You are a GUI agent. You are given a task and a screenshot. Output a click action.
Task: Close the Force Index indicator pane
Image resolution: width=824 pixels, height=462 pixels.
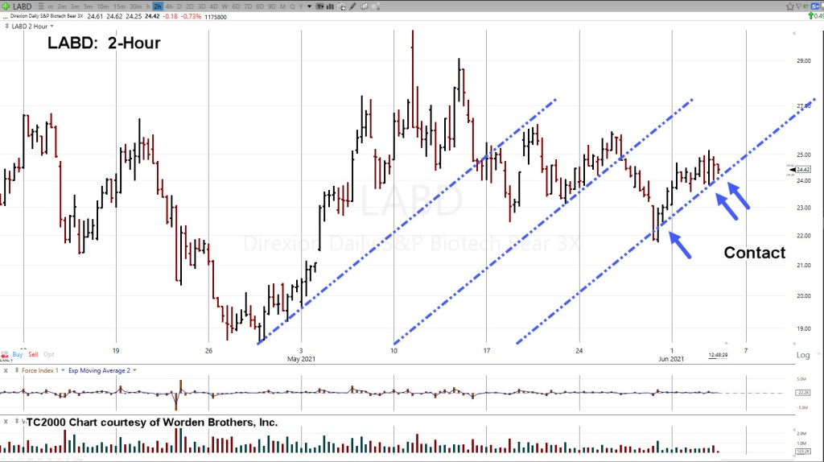(x=4, y=370)
